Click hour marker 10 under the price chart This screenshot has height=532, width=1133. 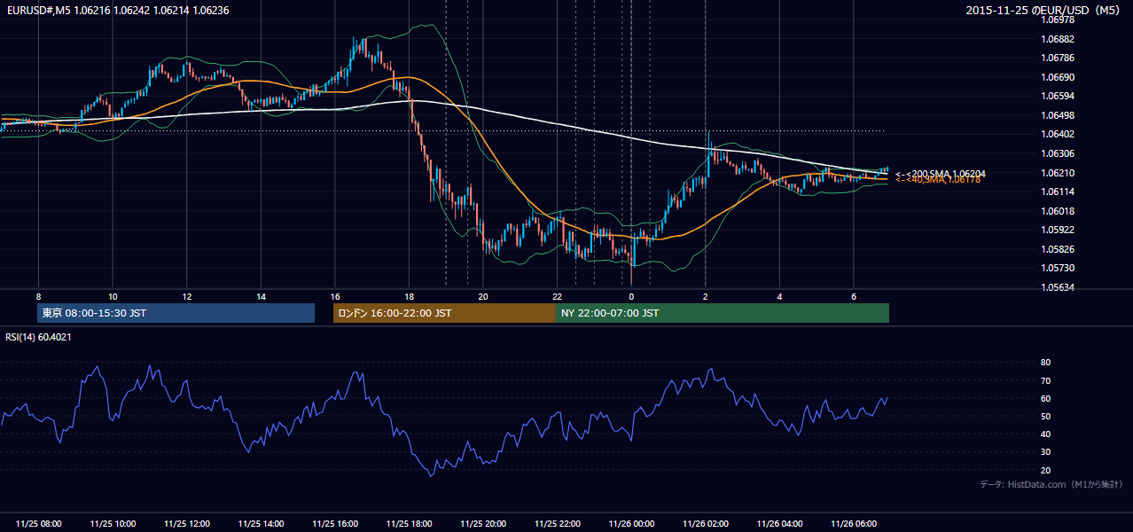point(113,296)
